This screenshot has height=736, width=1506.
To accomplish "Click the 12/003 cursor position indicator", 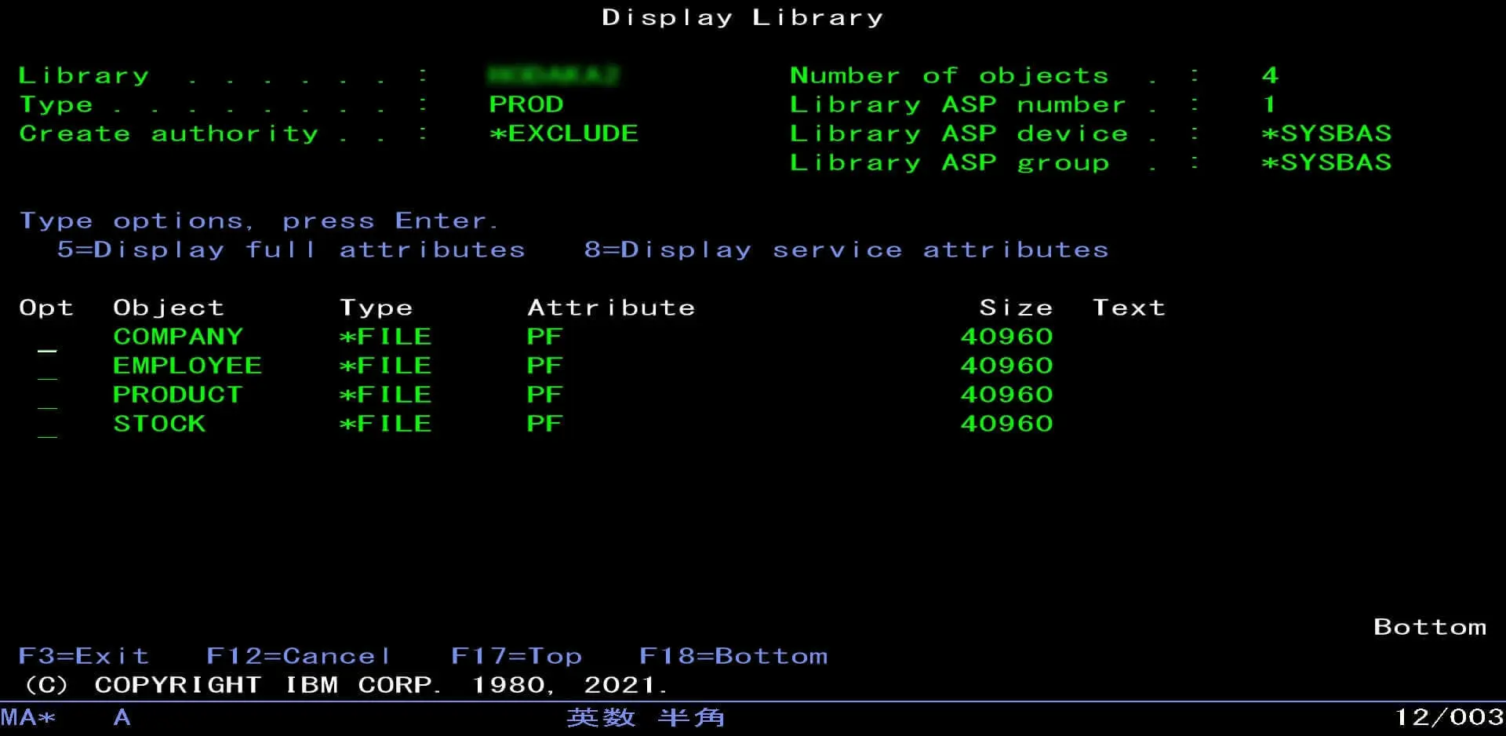I will (x=1449, y=717).
